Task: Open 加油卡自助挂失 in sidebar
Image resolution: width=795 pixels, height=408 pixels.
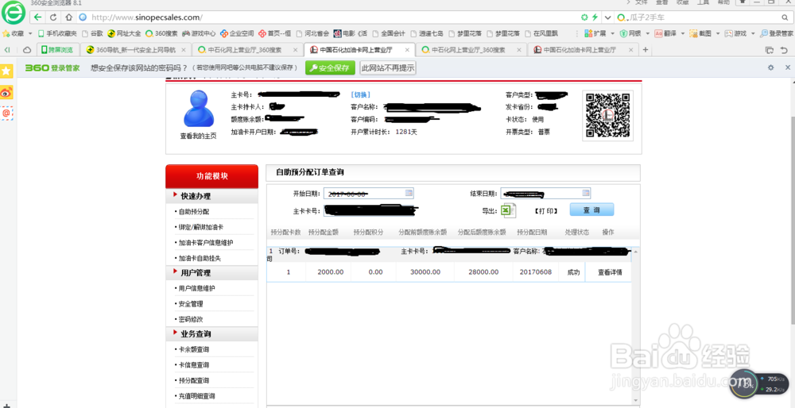Action: 200,258
